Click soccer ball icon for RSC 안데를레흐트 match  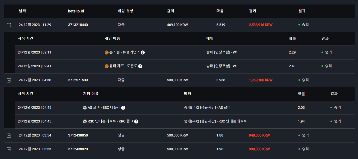[x=85, y=121]
